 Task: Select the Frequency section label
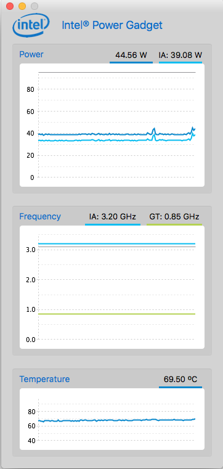[40, 216]
